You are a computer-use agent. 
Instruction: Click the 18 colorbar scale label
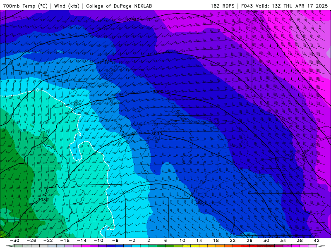(216, 241)
